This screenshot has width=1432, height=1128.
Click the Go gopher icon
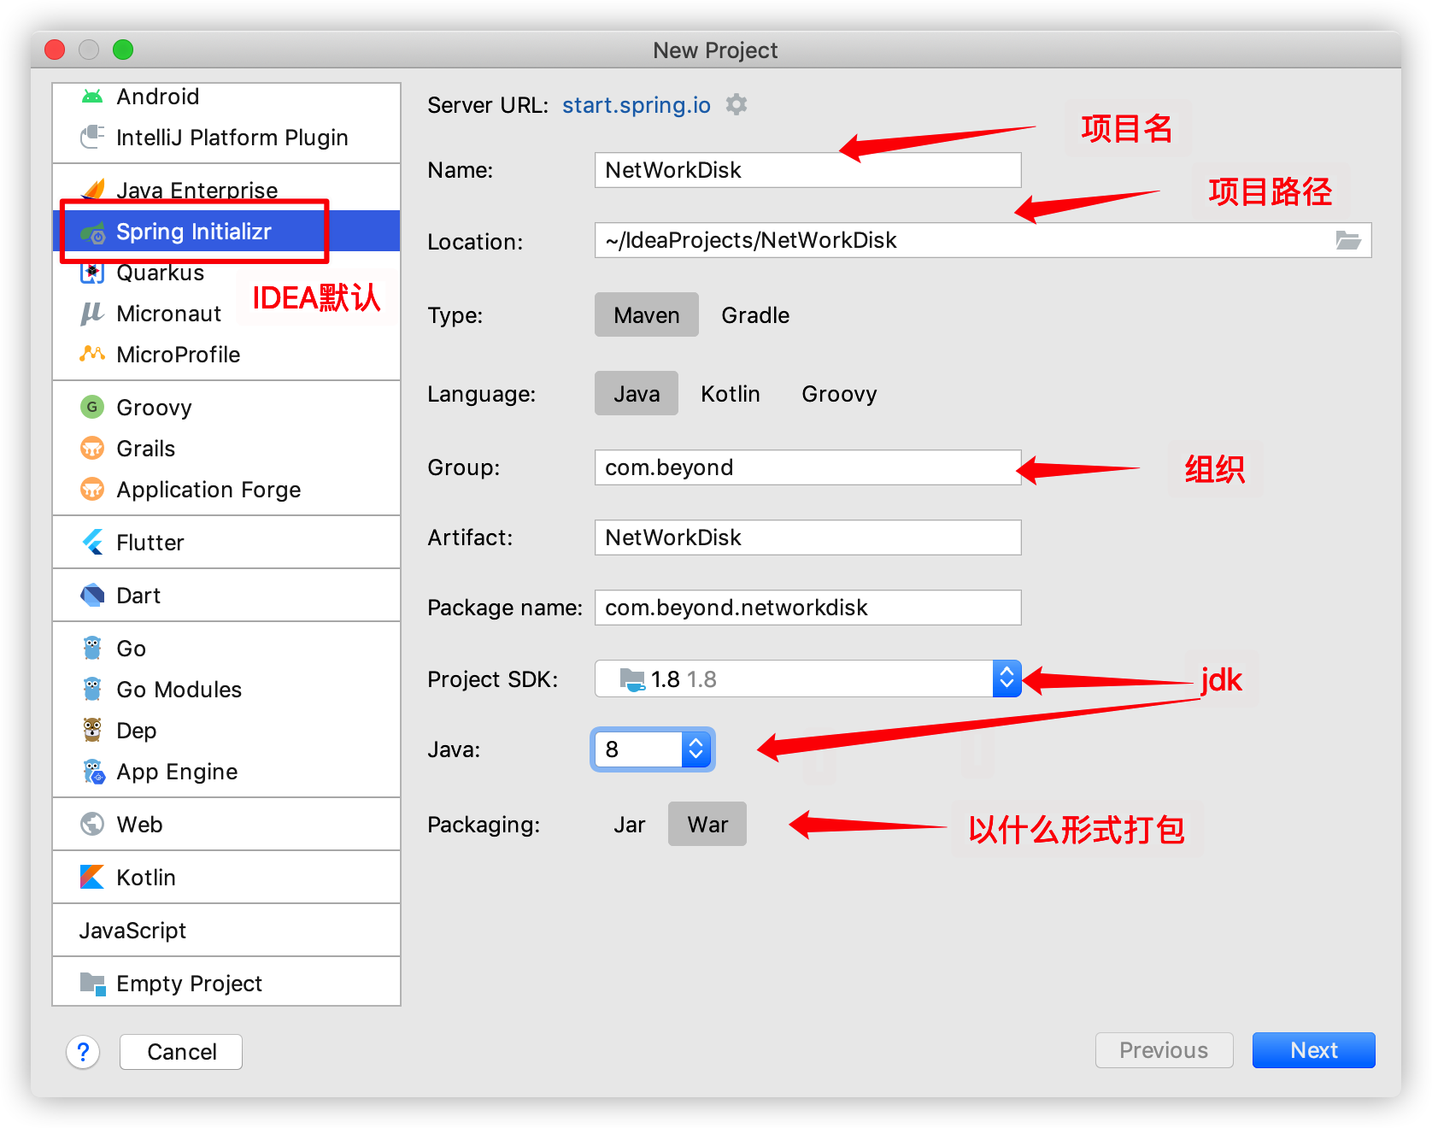coord(92,649)
